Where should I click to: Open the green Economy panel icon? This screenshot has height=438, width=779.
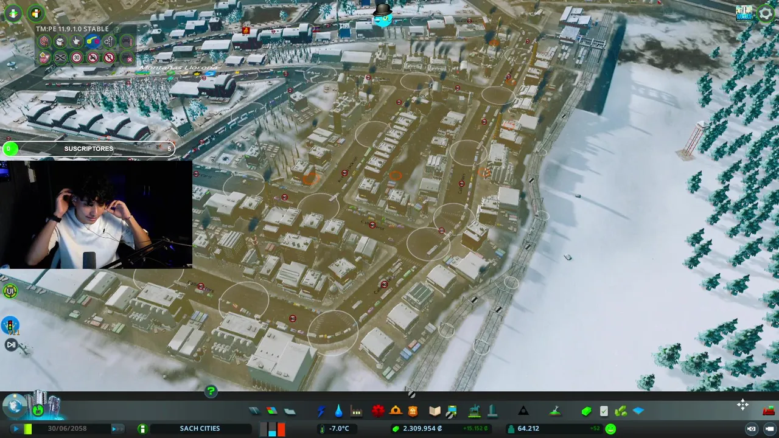click(x=586, y=411)
